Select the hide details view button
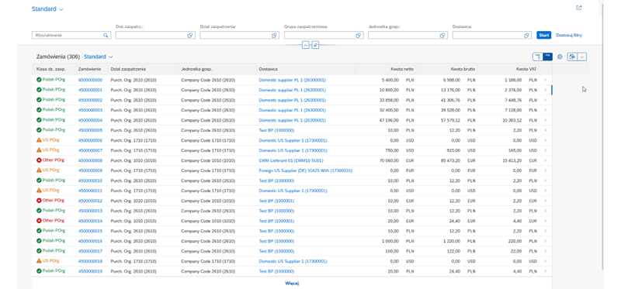Viewport: 621px width, 289px height. tap(537, 57)
